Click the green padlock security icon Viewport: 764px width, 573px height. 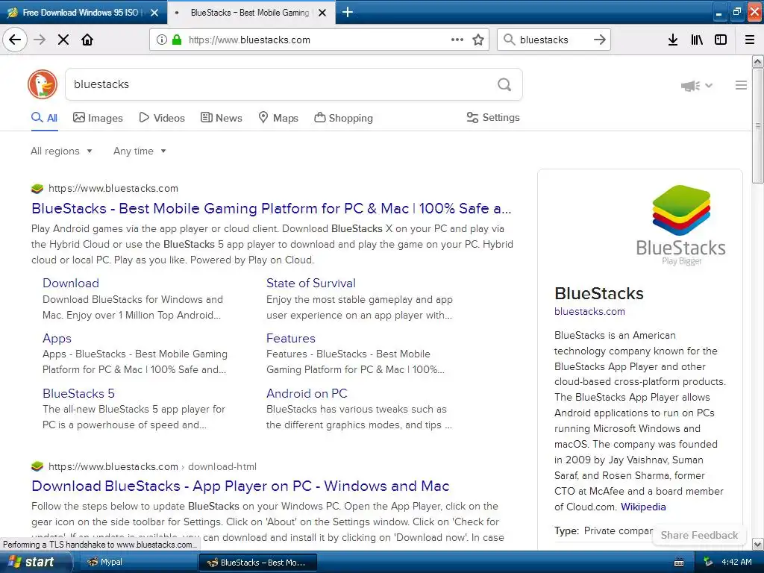pos(177,40)
